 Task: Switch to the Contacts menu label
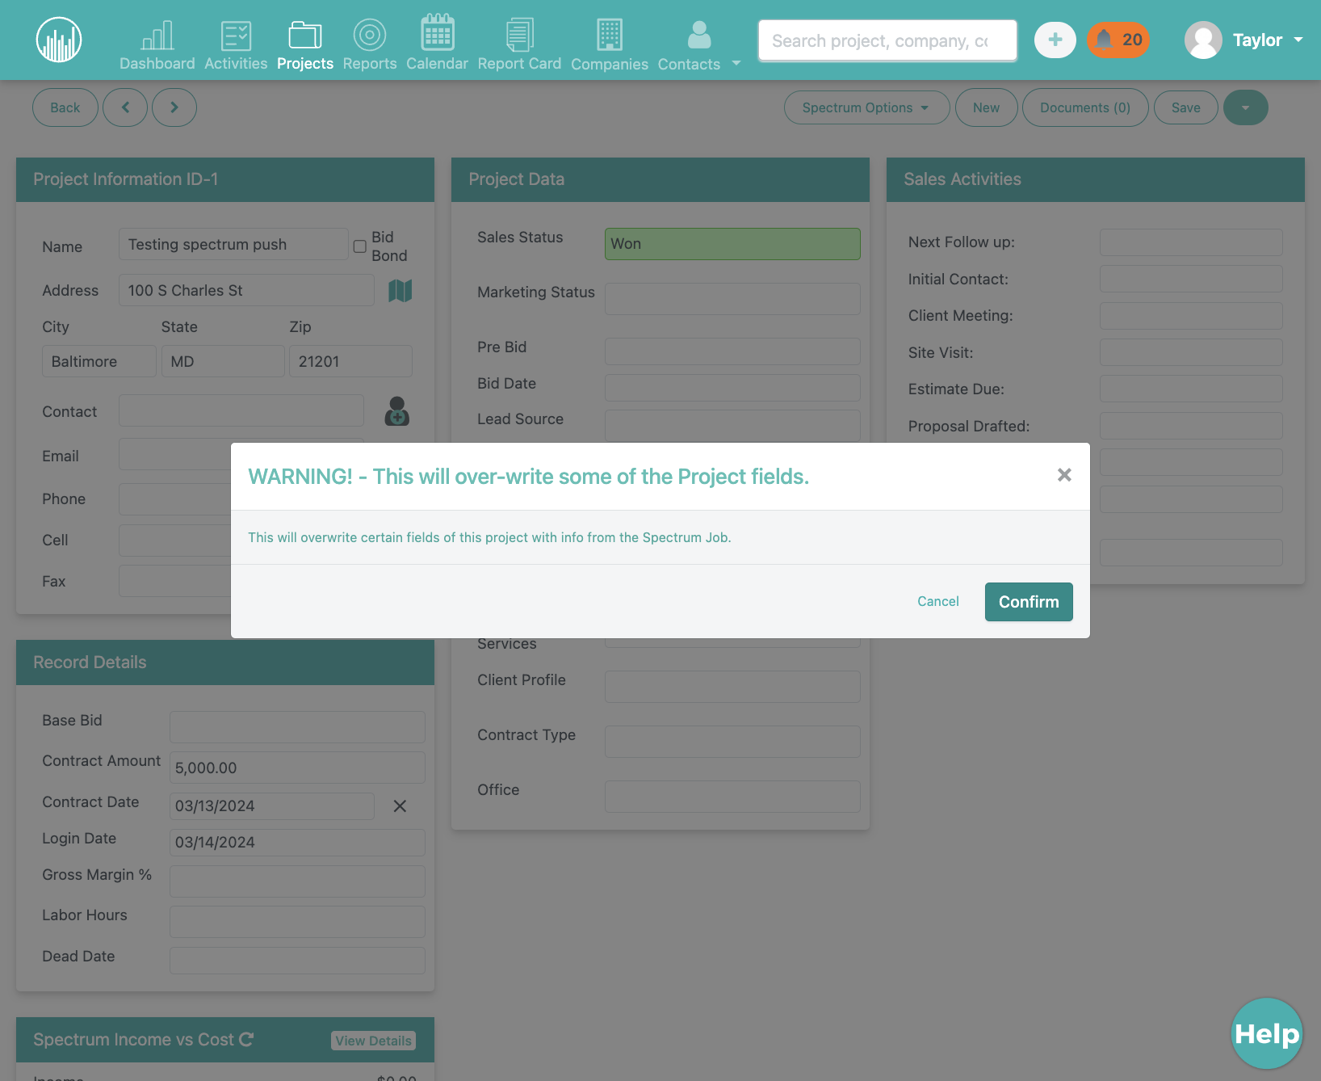point(689,64)
